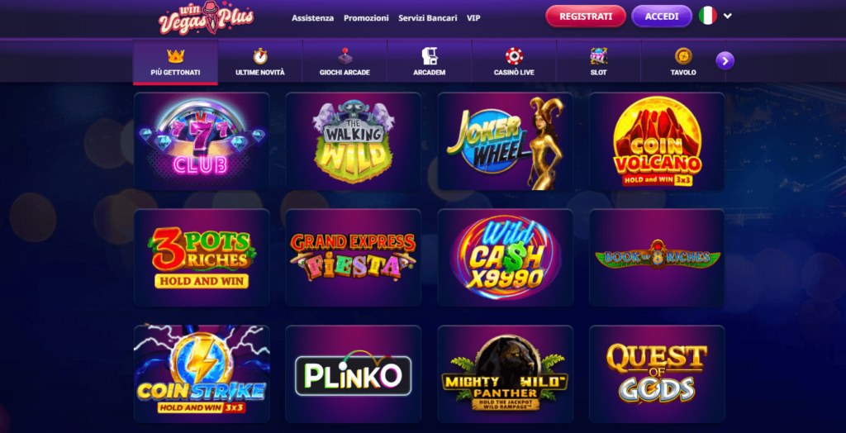Click the VIP menu link

coord(473,18)
